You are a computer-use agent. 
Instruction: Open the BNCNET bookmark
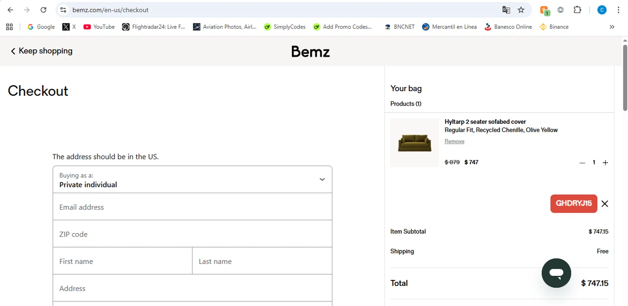(399, 27)
